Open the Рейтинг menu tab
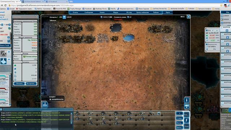This screenshot has height=130, width=231. coord(156,12)
